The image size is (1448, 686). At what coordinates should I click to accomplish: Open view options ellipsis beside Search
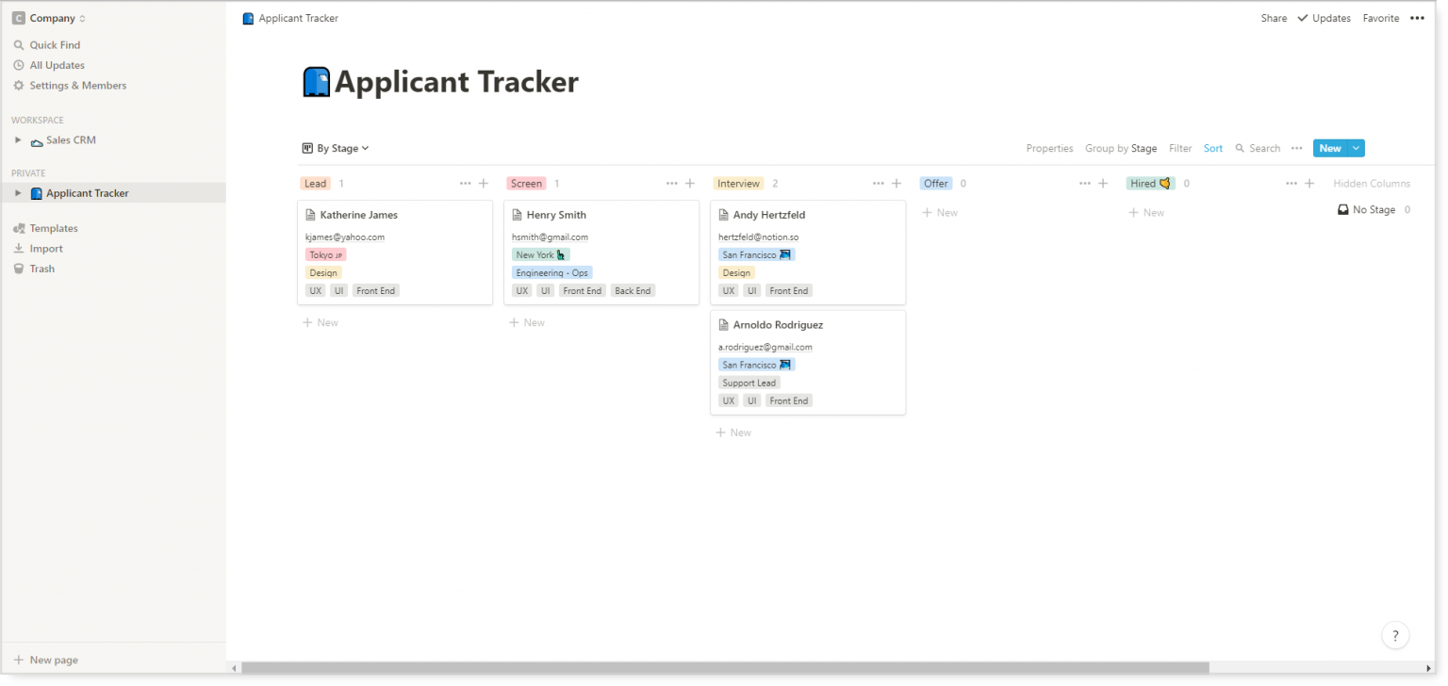click(x=1296, y=148)
